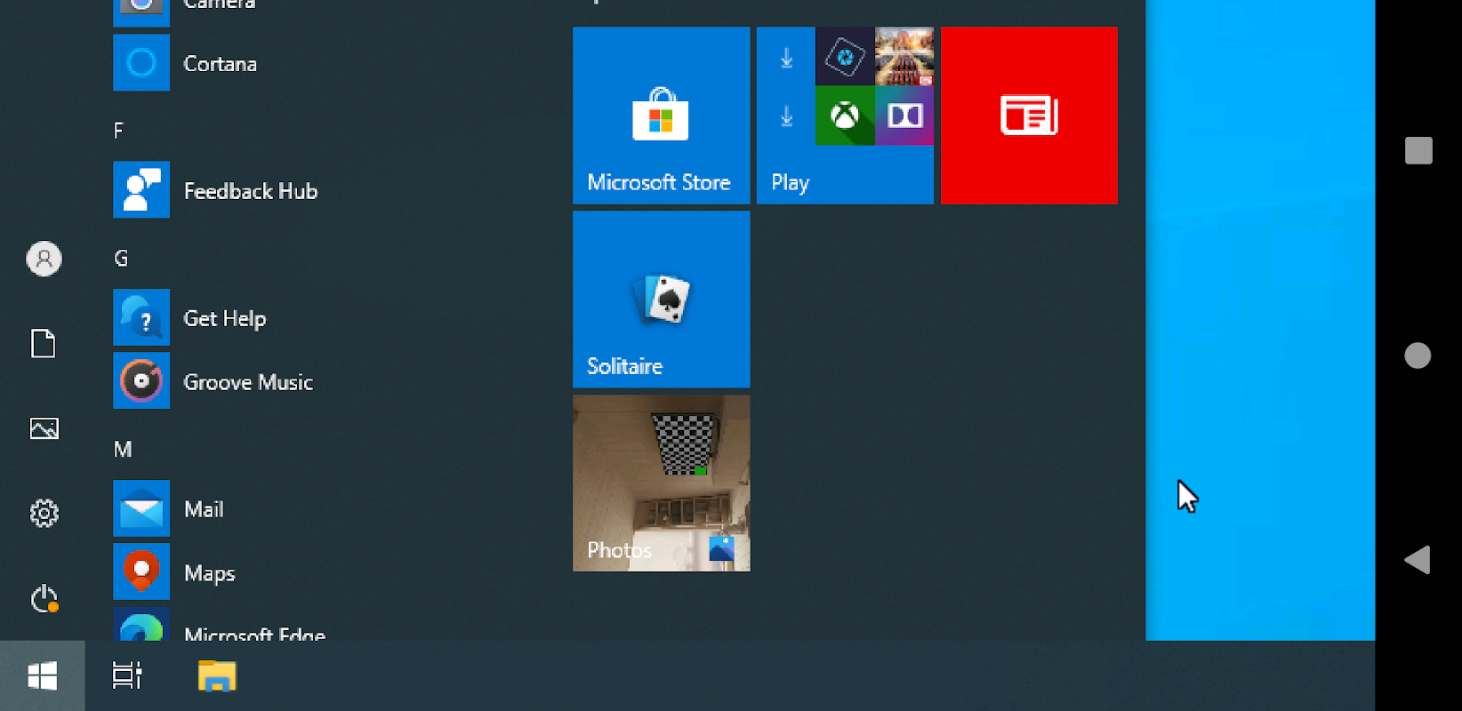Open the Photoshop Express tile in Play
1462x711 pixels.
(845, 57)
